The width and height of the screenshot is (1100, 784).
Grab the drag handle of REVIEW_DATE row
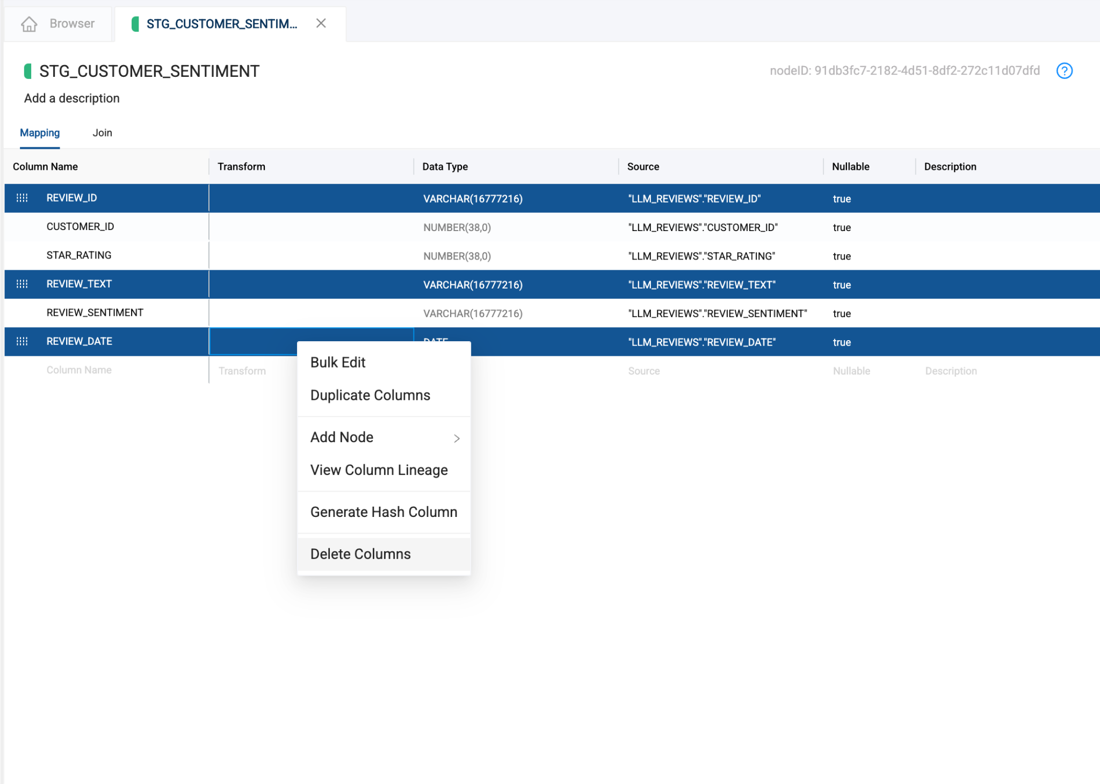(x=22, y=342)
